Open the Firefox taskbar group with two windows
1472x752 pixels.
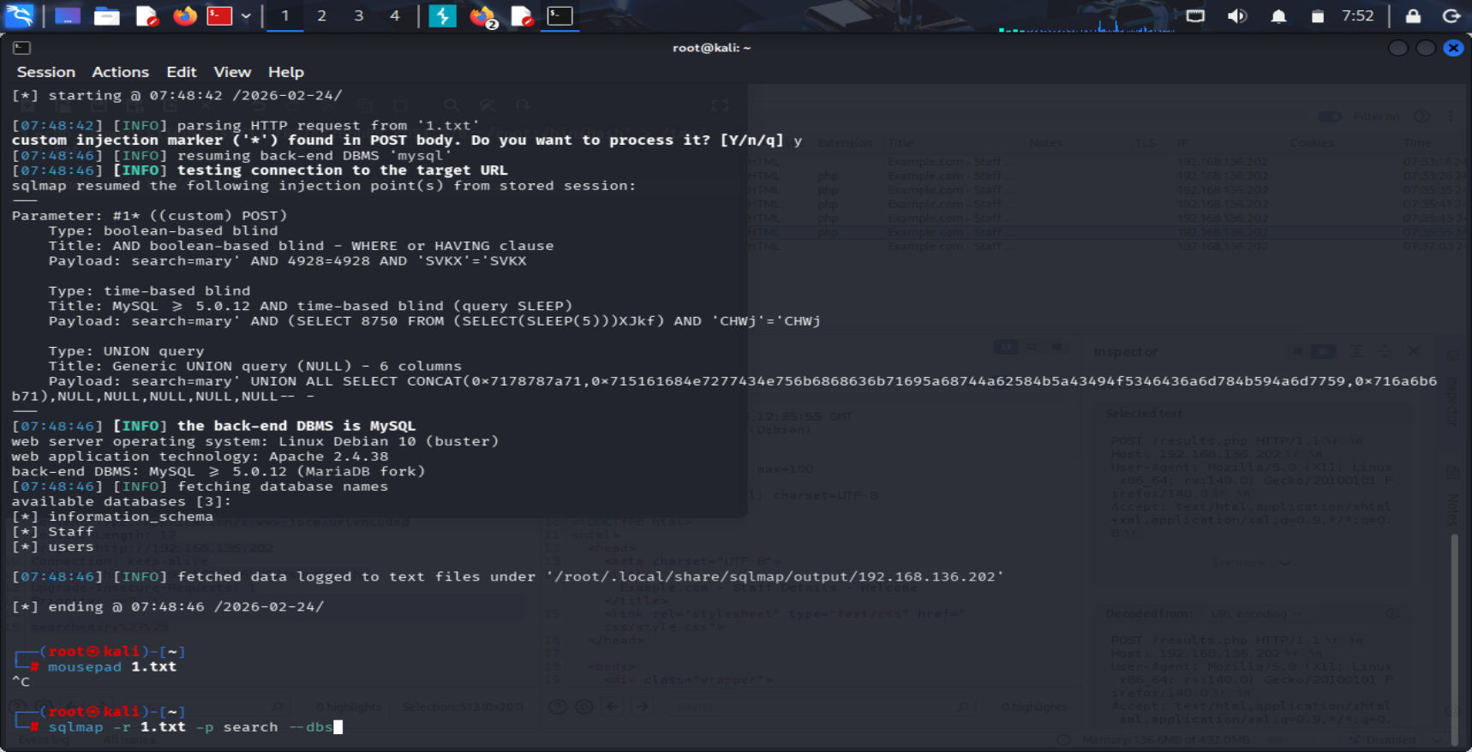tap(482, 15)
